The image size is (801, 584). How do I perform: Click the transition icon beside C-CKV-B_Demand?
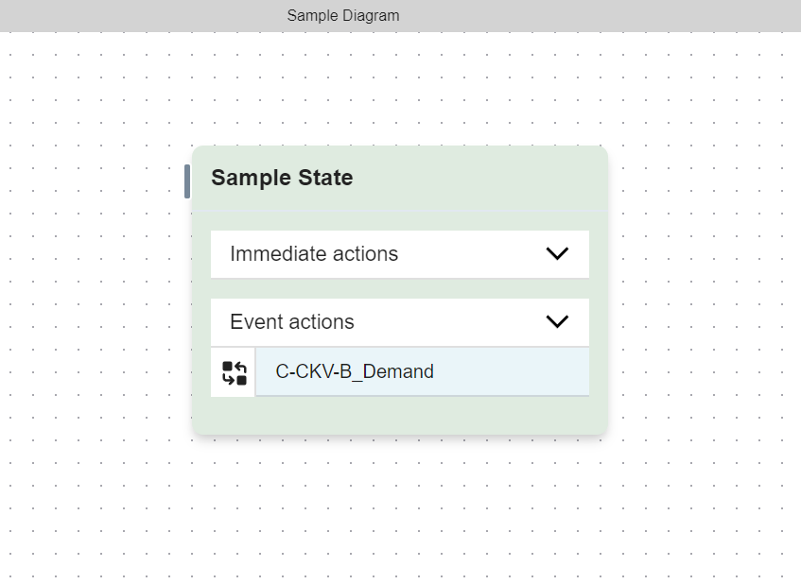tap(235, 372)
